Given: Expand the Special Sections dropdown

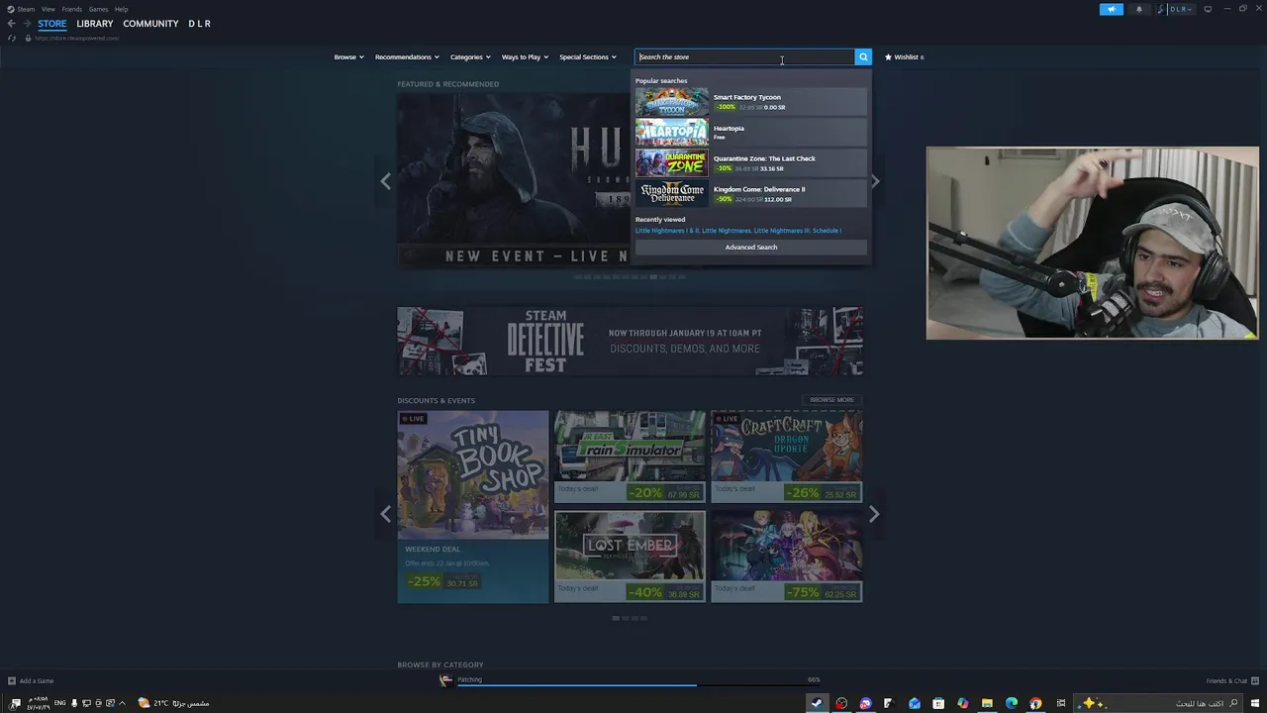Looking at the screenshot, I should [x=587, y=57].
